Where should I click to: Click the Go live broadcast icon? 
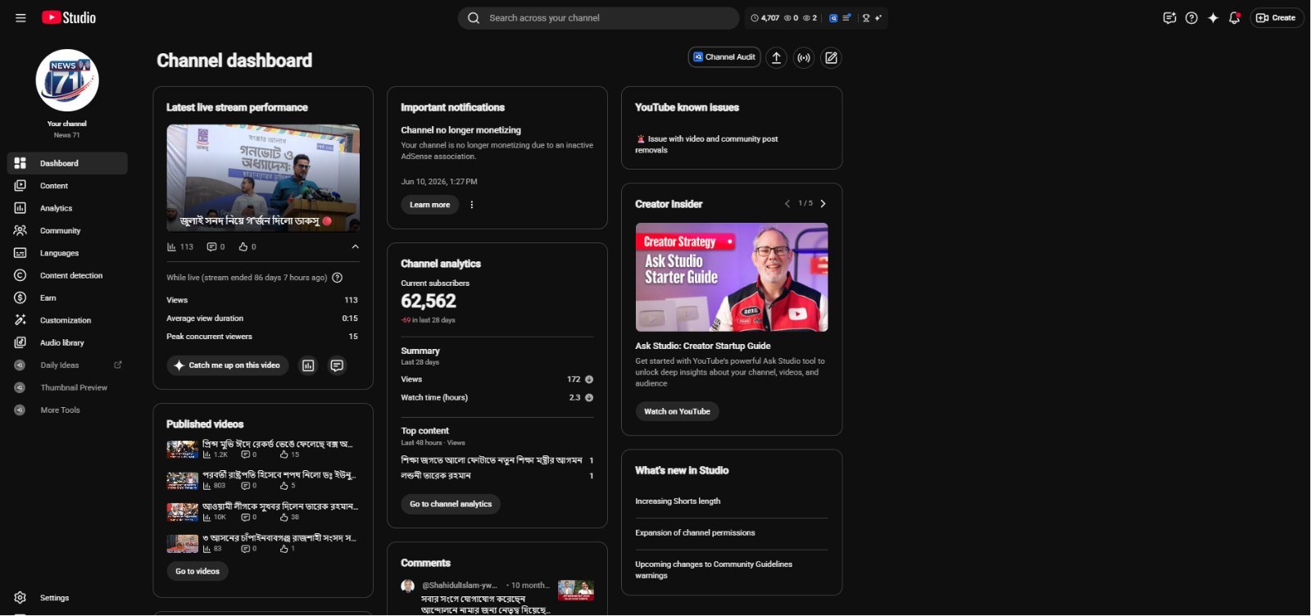click(x=804, y=57)
